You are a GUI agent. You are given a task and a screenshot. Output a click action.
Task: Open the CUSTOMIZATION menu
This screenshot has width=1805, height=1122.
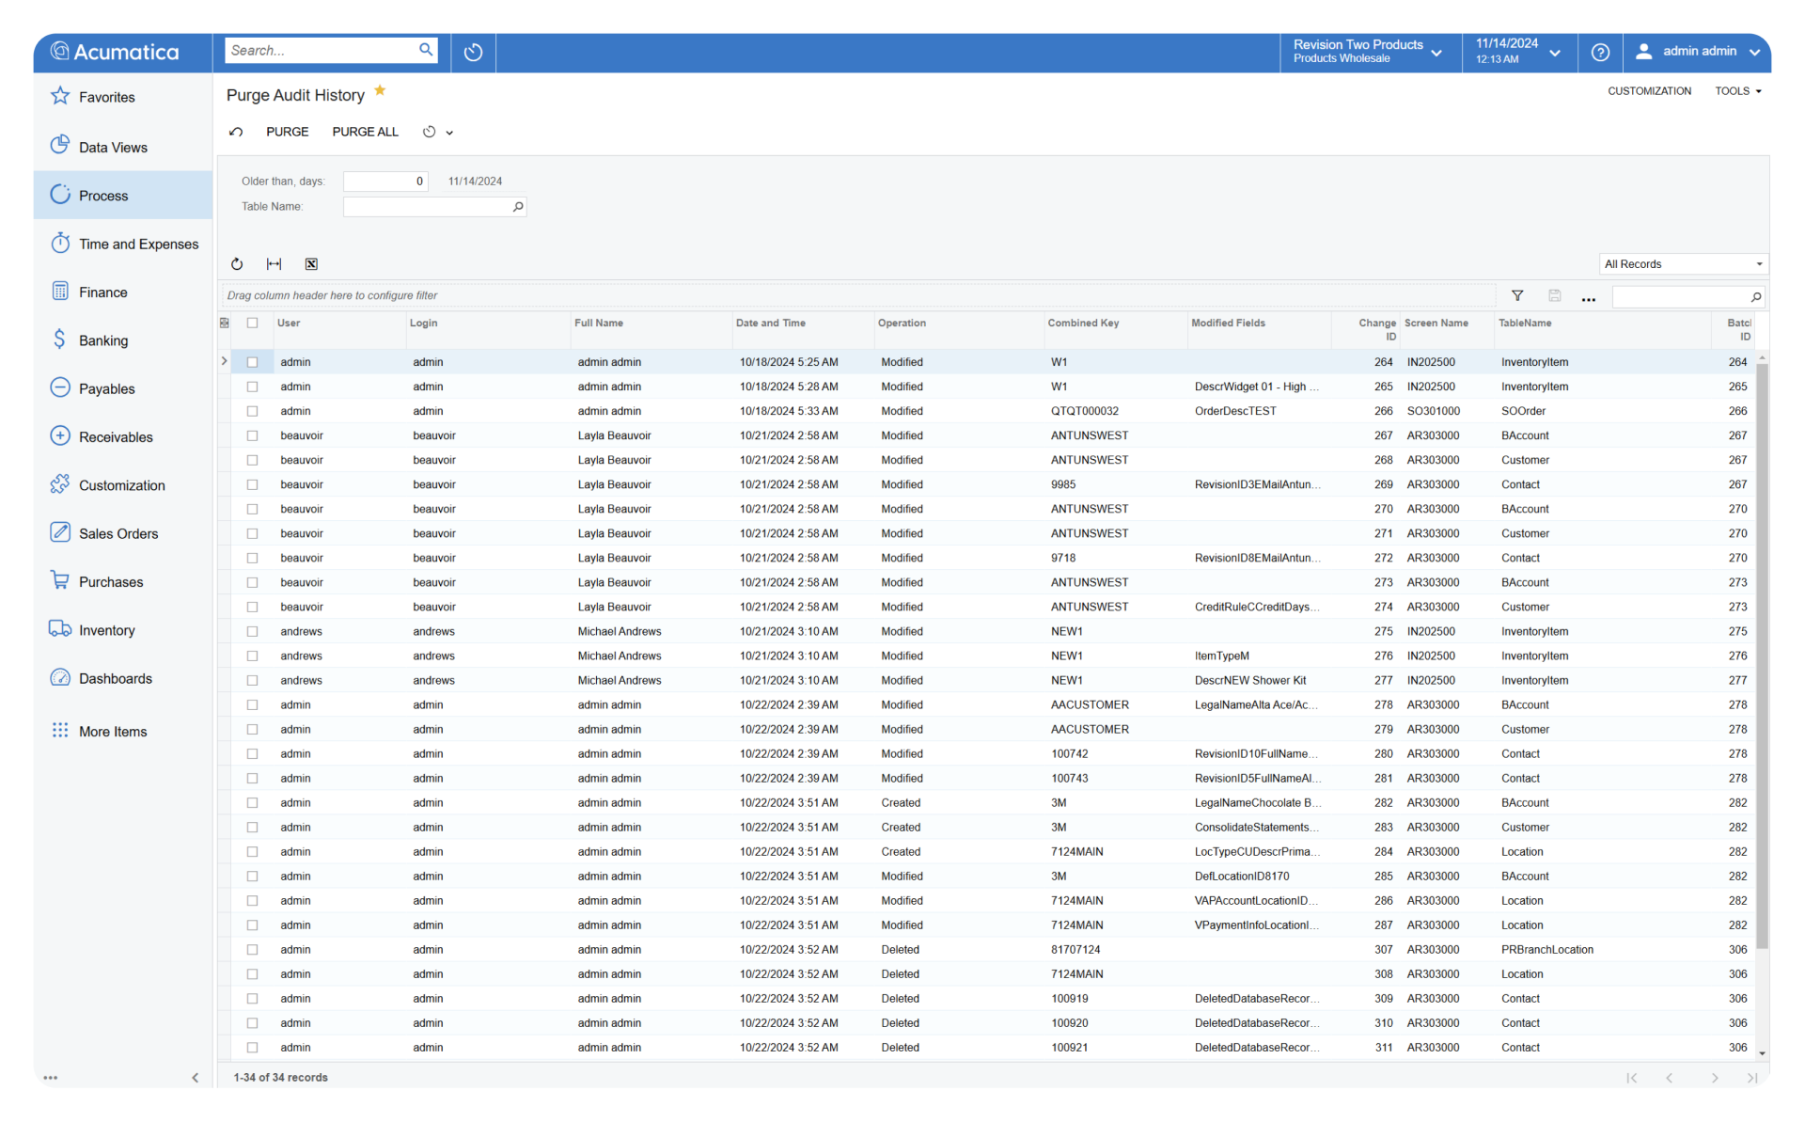[1649, 91]
